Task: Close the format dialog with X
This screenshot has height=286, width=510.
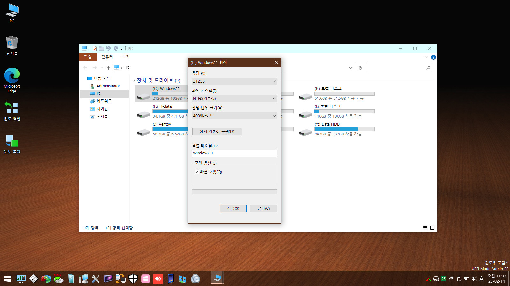Action: click(x=276, y=63)
